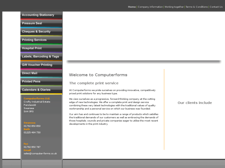Open Labels, Barcoding & Tags category
225x168 pixels.
41,57
